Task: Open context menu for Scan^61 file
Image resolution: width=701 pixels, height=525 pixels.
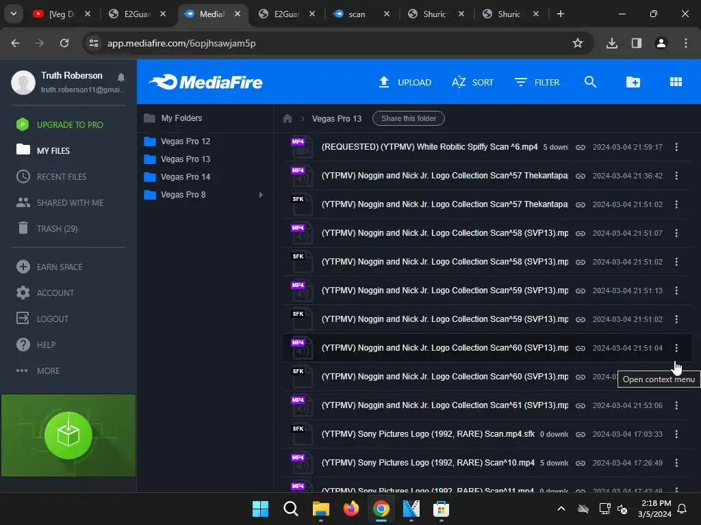Action: (676, 405)
